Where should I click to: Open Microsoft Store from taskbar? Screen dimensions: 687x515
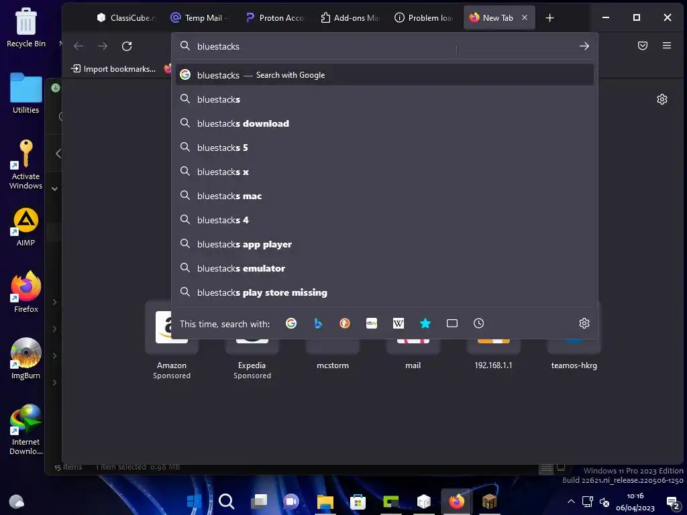point(358,501)
